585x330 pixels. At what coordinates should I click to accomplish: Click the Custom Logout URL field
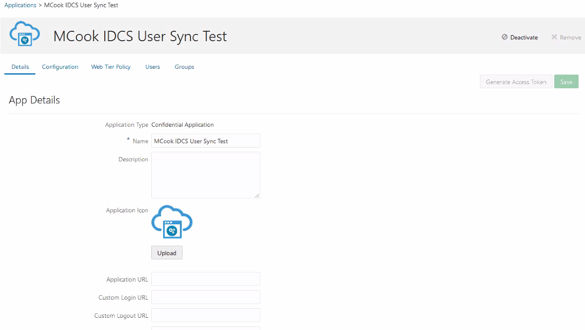(206, 316)
